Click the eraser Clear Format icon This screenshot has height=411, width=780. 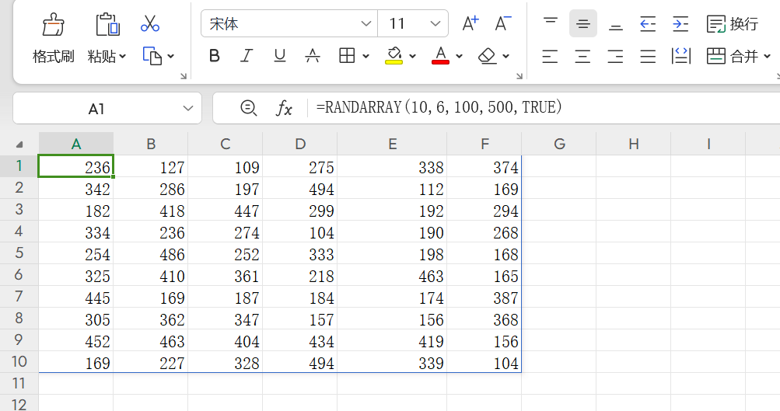[488, 56]
